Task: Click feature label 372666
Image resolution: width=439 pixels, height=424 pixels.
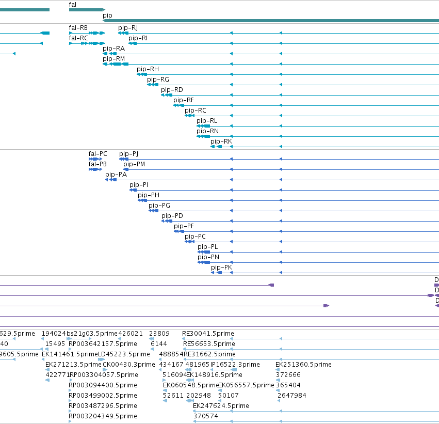Action: (x=288, y=375)
